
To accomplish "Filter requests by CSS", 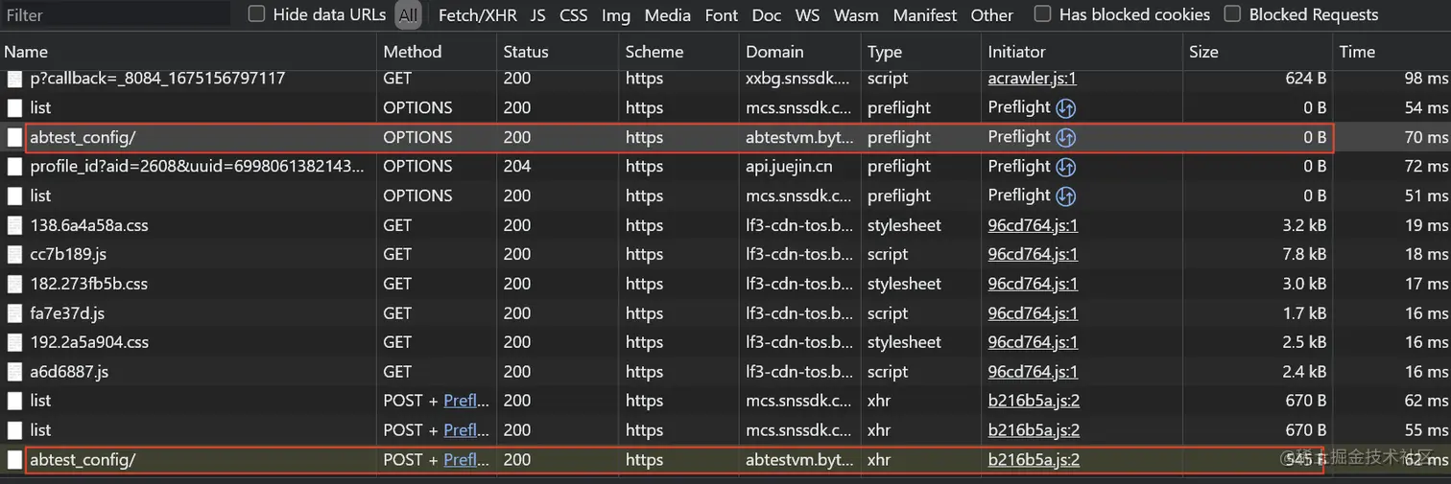I will pyautogui.click(x=573, y=15).
